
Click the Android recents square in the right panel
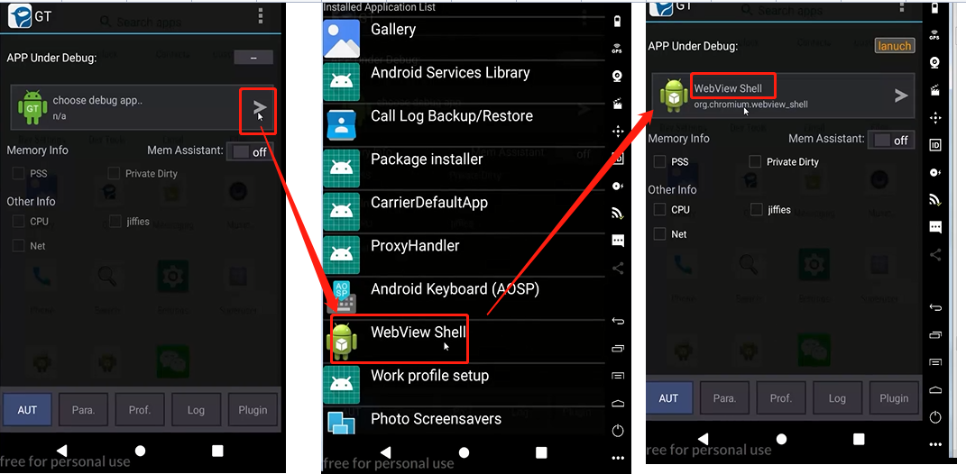pos(859,439)
